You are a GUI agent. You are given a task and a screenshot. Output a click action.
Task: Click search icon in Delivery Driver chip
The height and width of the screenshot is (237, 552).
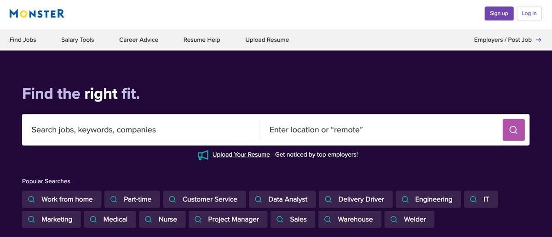click(x=328, y=199)
